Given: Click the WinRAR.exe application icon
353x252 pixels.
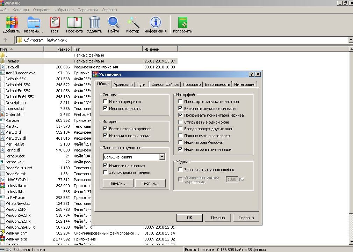Looking at the screenshot, I should click(2, 239).
